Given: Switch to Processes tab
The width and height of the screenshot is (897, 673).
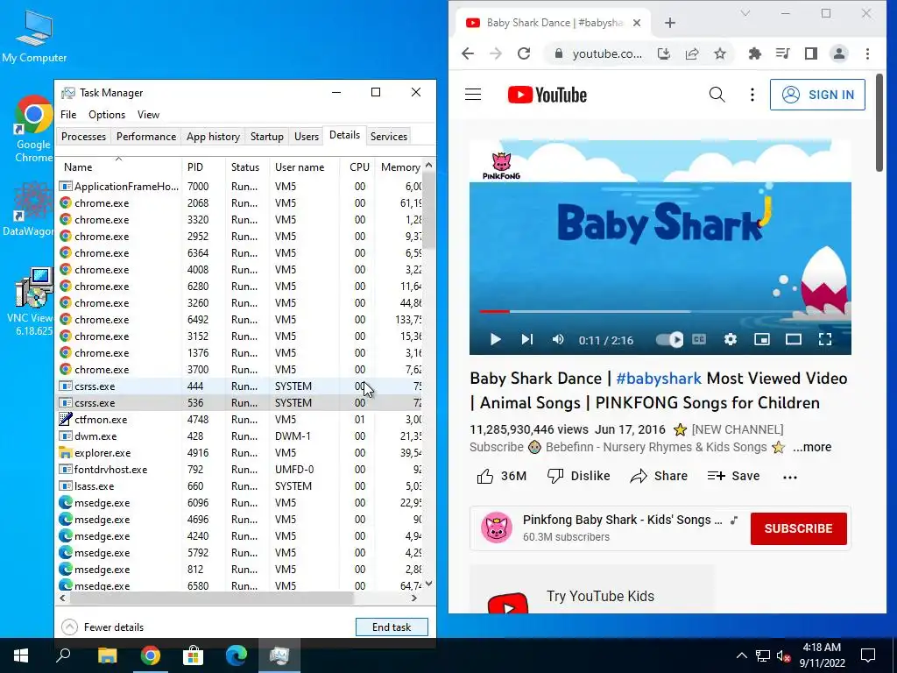Looking at the screenshot, I should click(83, 136).
